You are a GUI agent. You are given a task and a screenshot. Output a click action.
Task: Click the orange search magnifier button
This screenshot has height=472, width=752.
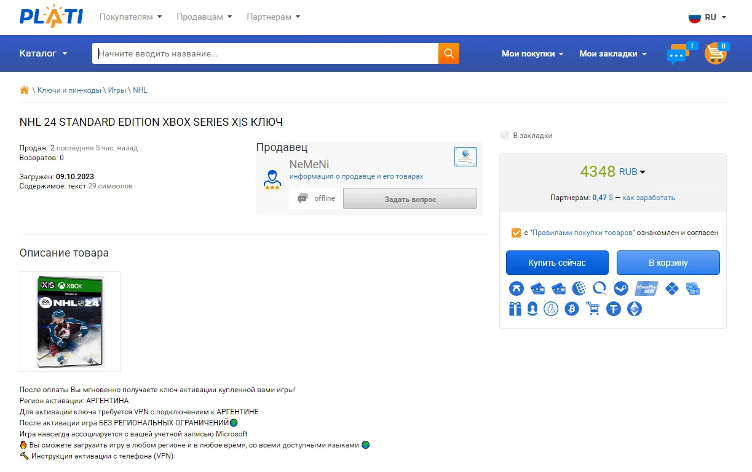point(449,53)
